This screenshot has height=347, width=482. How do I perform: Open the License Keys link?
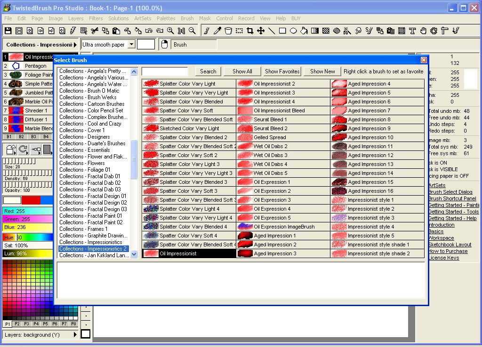click(x=444, y=258)
